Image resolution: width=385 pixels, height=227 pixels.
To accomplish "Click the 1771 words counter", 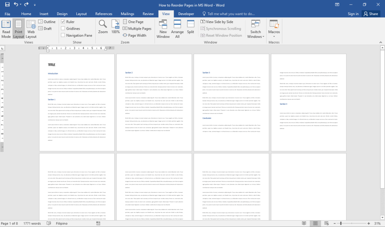I will point(32,223).
